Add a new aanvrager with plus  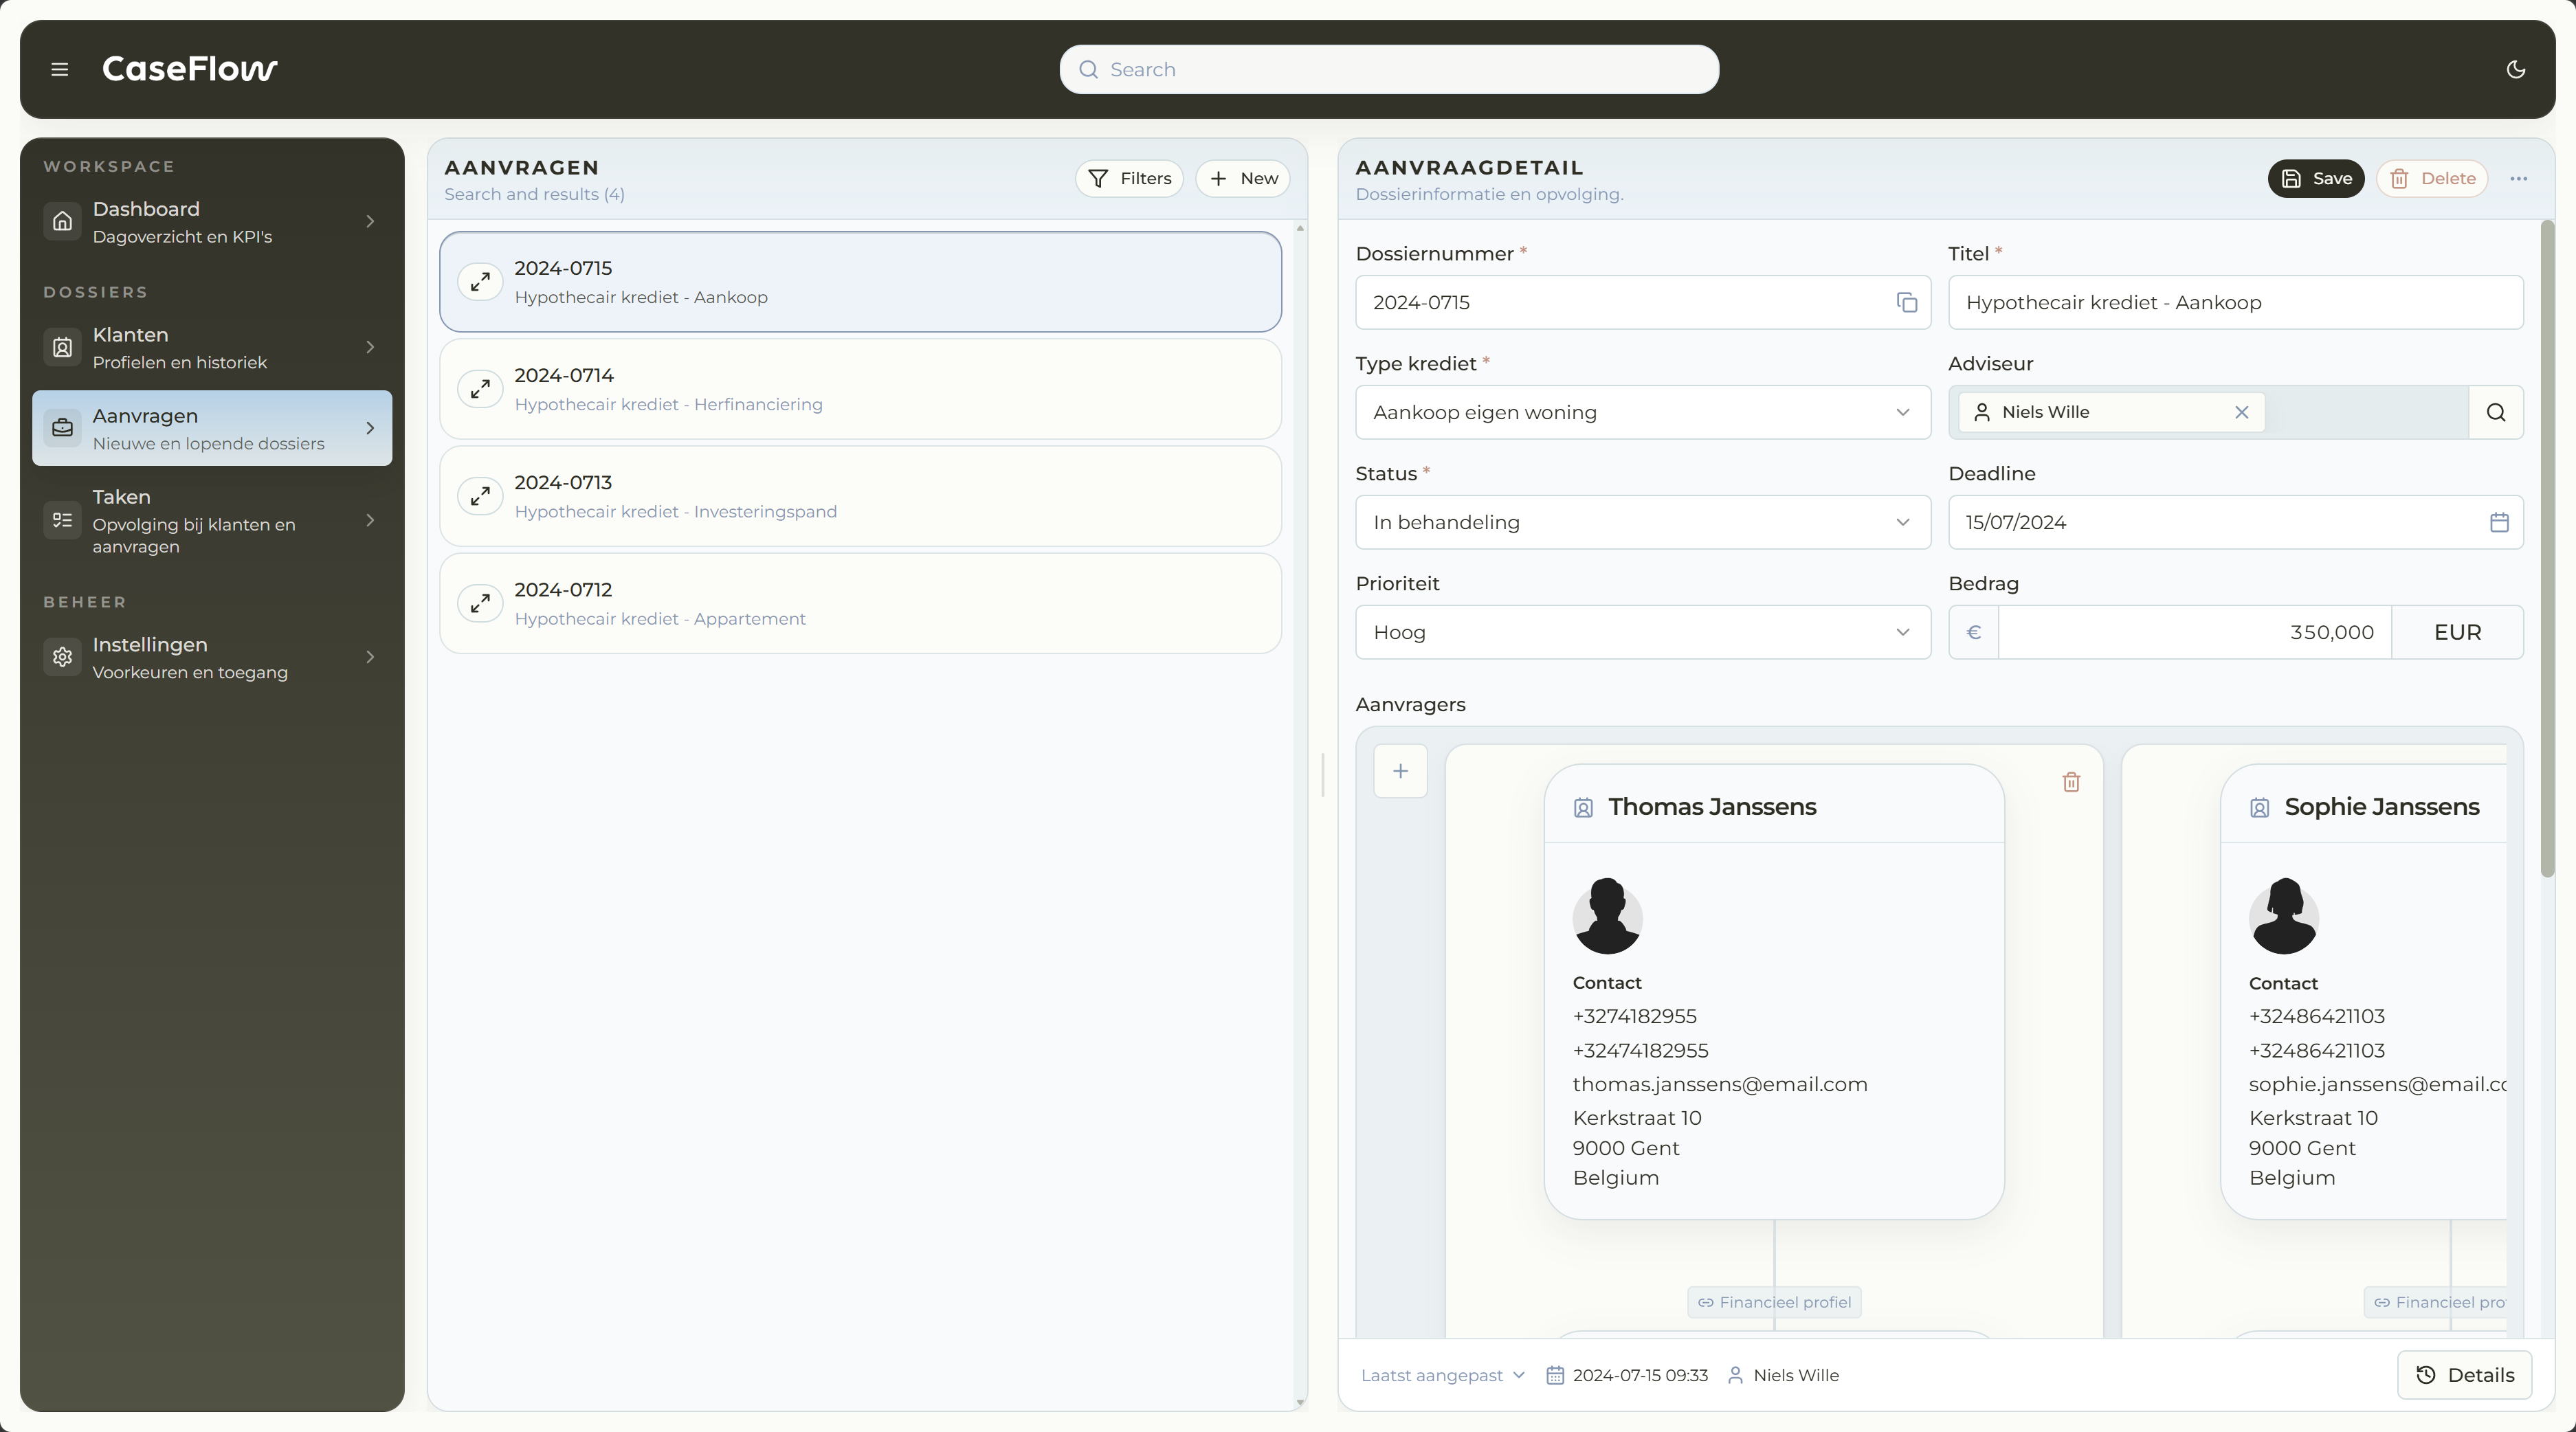pos(1400,771)
